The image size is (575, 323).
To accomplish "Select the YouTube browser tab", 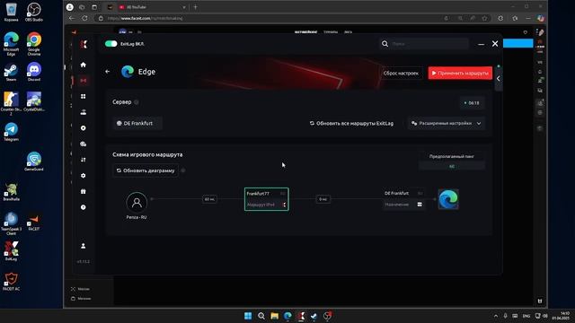I will click(x=152, y=7).
